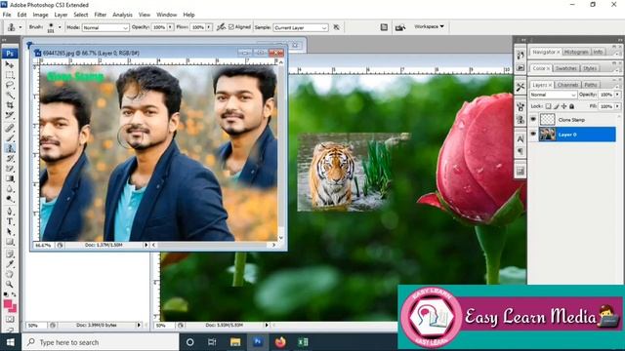Screen dimensions: 625x351
Task: Select the Gradient tool
Action: (10, 179)
